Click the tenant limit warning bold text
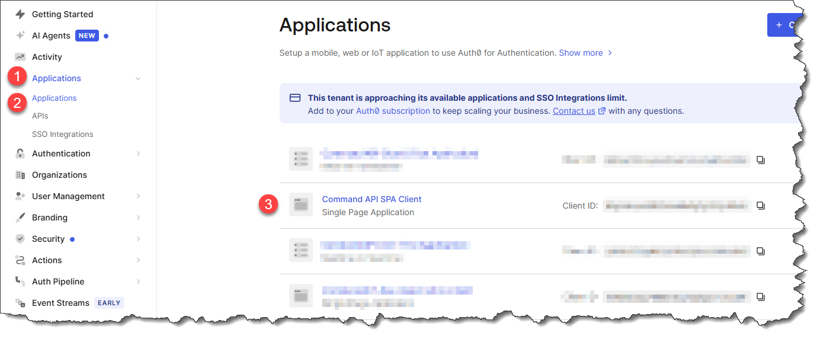820x339 pixels. click(467, 98)
